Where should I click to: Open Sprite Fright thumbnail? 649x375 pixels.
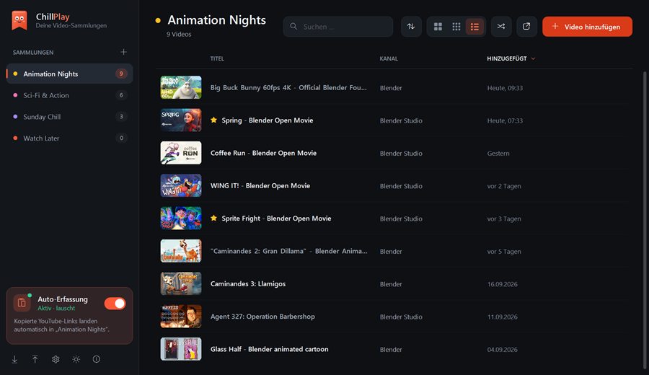coord(181,218)
